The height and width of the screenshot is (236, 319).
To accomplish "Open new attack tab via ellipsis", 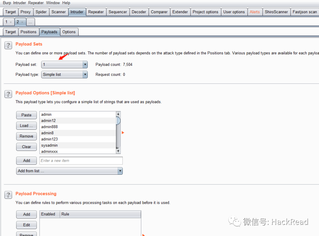I will pyautogui.click(x=30, y=22).
